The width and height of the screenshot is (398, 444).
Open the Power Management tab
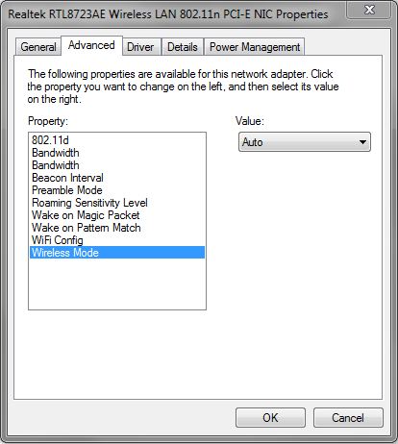pyautogui.click(x=255, y=47)
